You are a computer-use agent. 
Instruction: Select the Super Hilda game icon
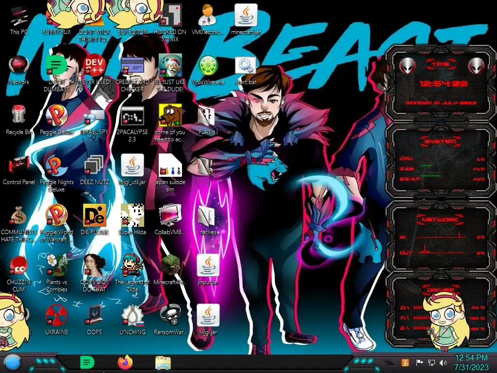point(132,220)
